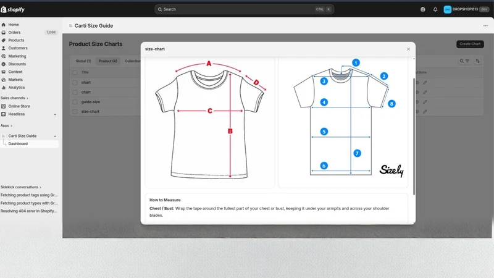Tick the guide-size row checkbox
494x278 pixels.
tap(75, 102)
